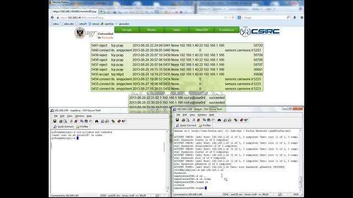
Task: Open File menu in raspberry SSH window
Action: [x=56, y=116]
